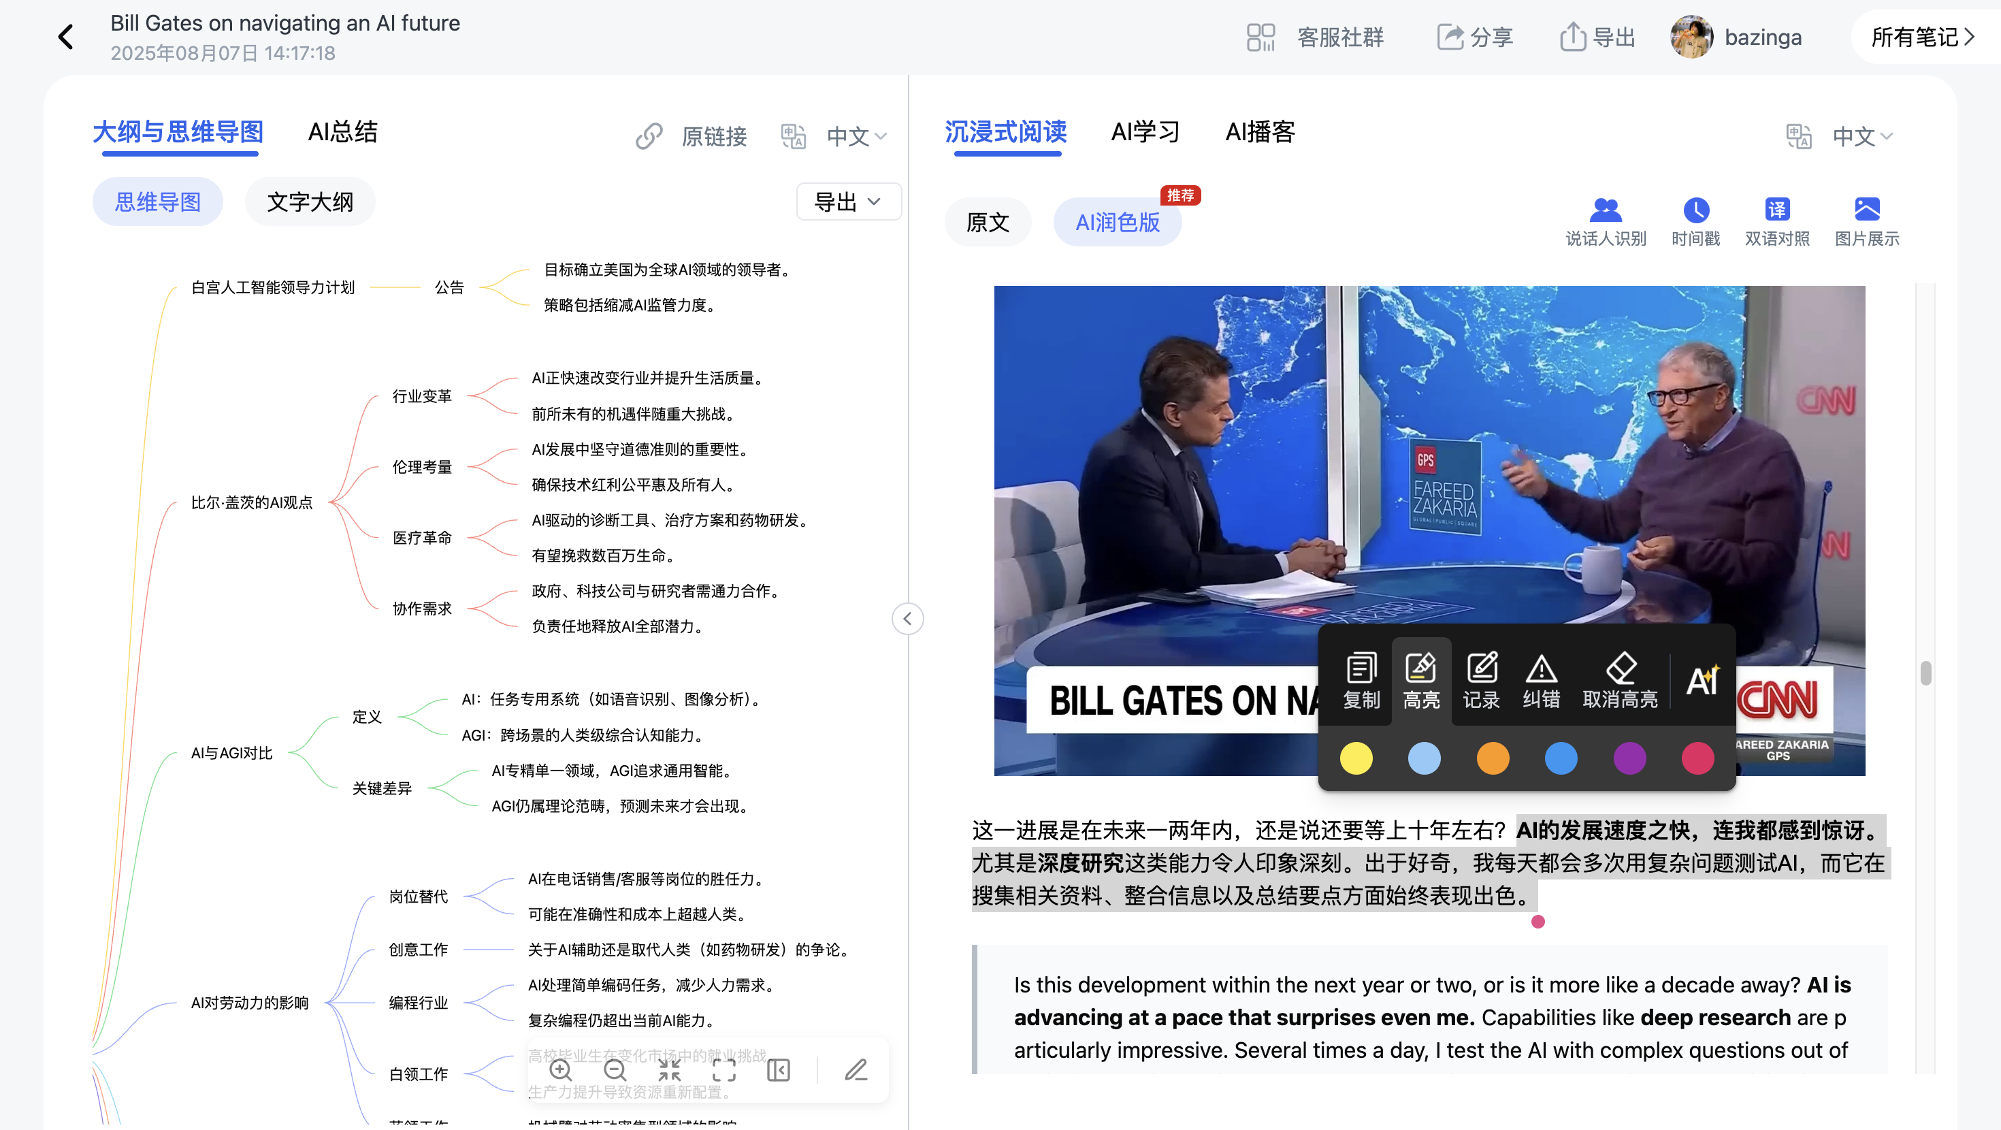Add a note with 记录

point(1481,681)
